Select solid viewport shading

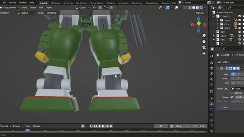(194, 8)
